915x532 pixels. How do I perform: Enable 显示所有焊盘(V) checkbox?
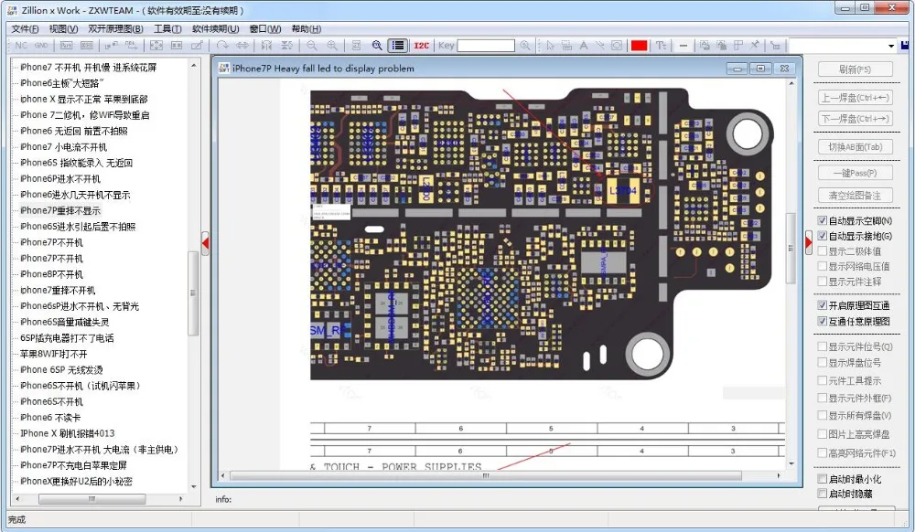[x=823, y=416]
